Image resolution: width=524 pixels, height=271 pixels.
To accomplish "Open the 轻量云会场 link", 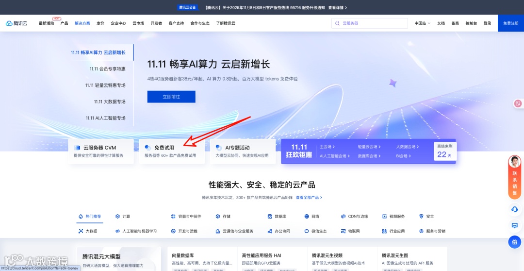I will (369, 147).
